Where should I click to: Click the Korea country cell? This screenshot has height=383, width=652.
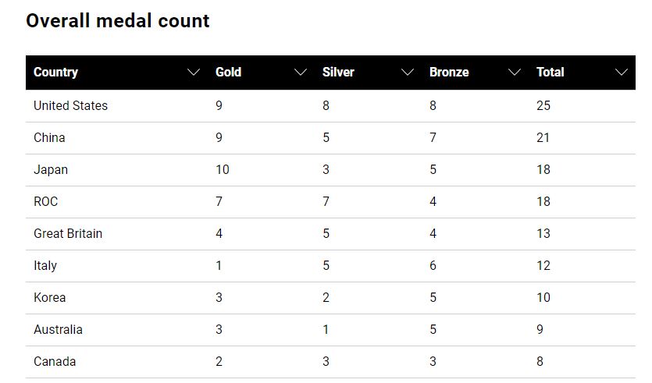pos(50,298)
